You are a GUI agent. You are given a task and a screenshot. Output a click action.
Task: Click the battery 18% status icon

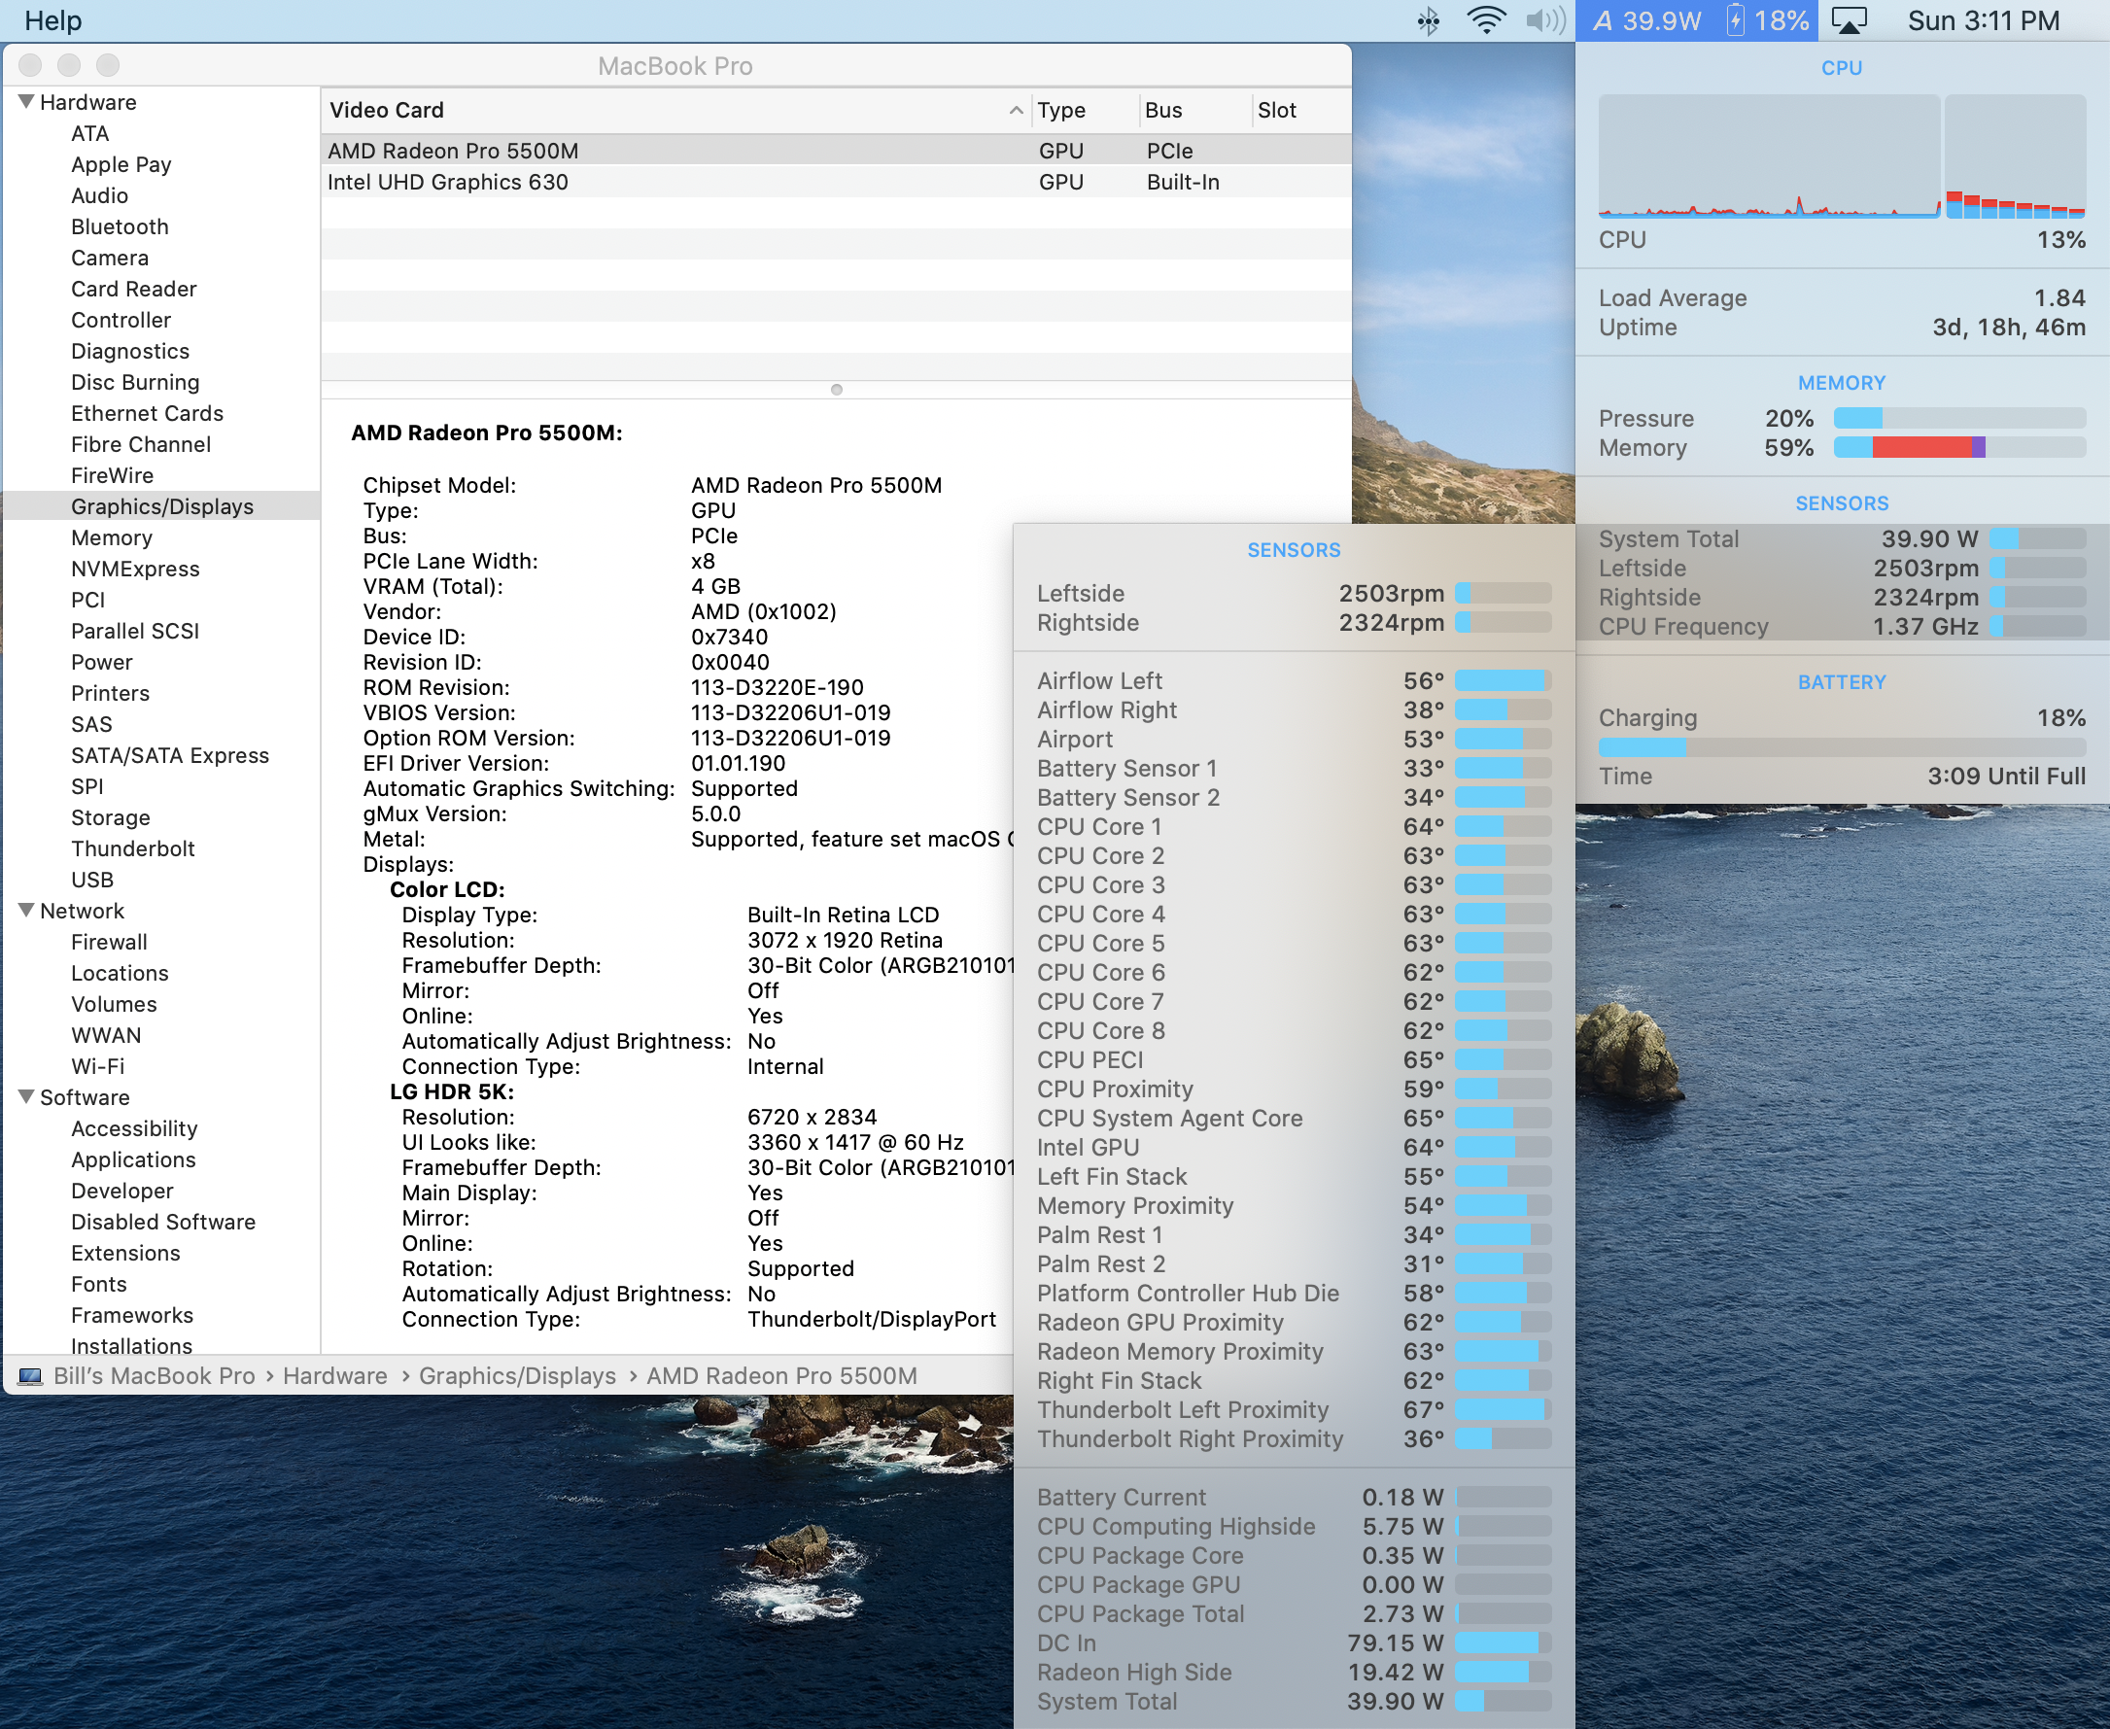(x=1768, y=21)
